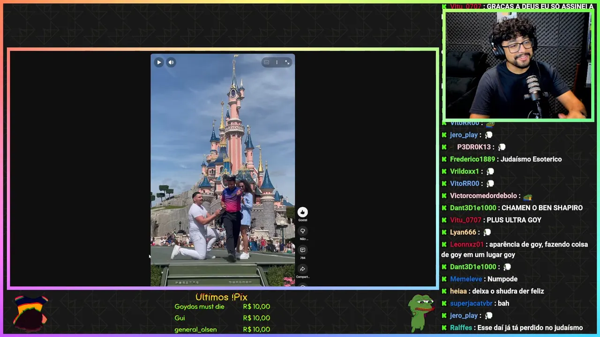
Task: Click chat username Frederico1889
Action: click(x=472, y=159)
